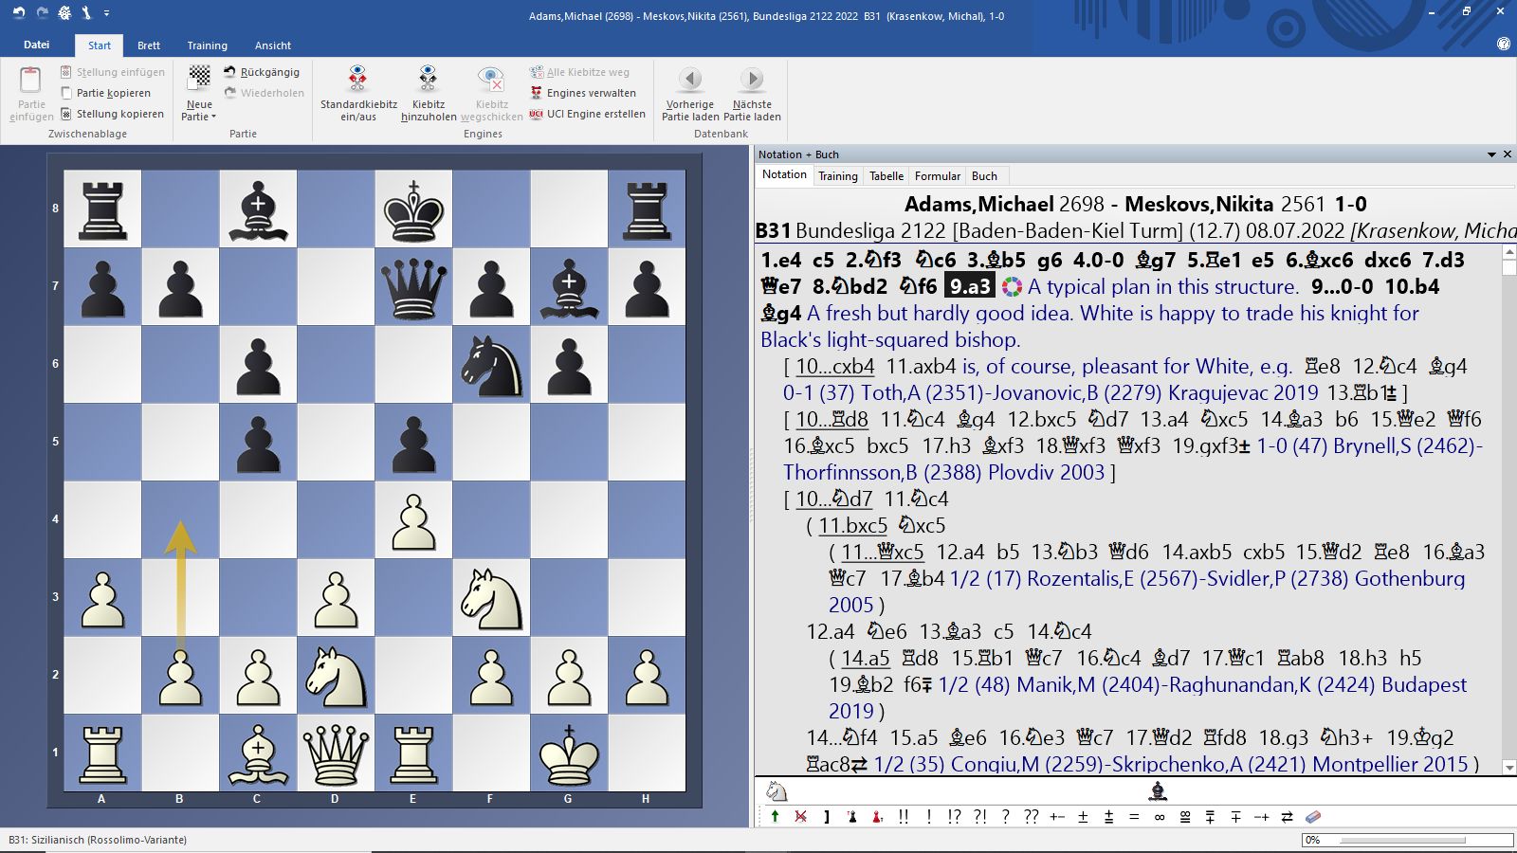
Task: Toggle the Standardkiebitz engine on/off
Action: (357, 93)
